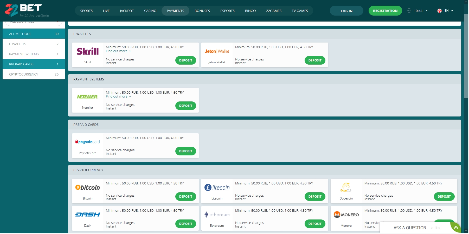
Task: Click the PREPAID CARDS section header
Action: tap(265, 125)
